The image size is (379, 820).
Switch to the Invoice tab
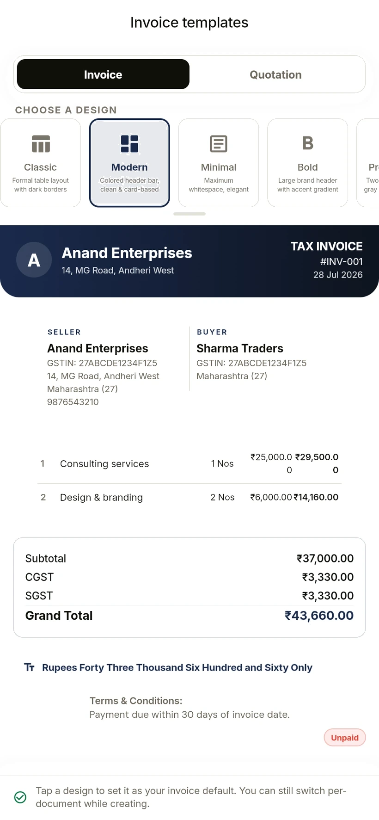103,74
